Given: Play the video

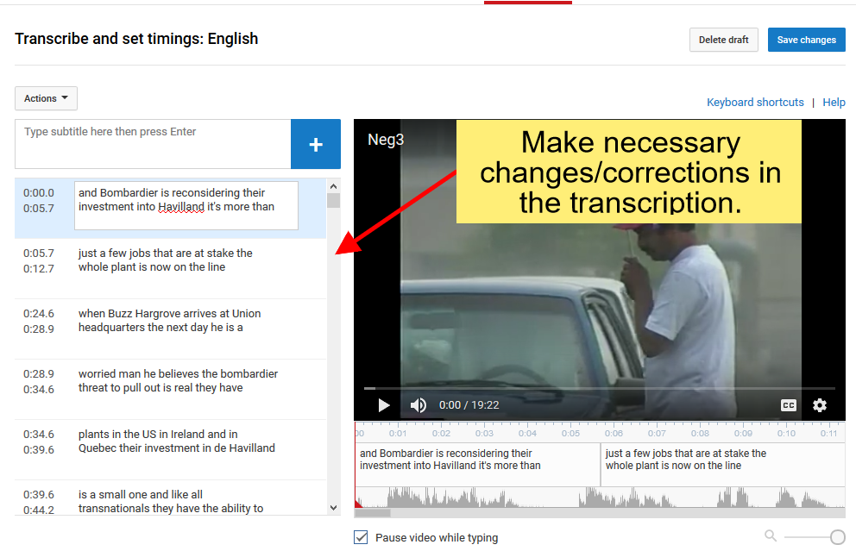Looking at the screenshot, I should tap(384, 405).
